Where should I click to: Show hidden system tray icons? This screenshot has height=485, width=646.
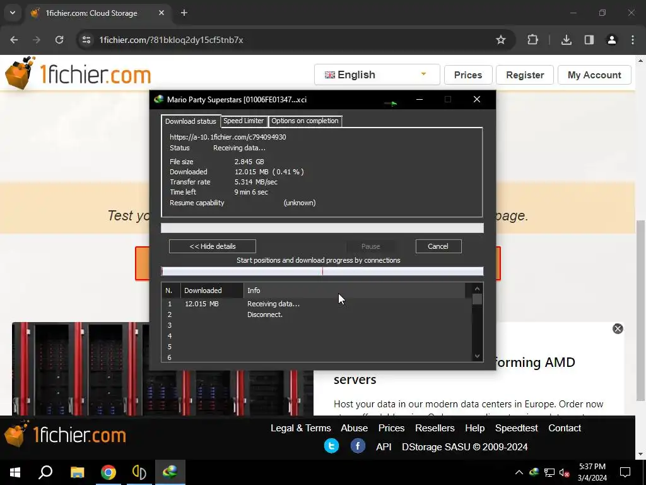point(519,472)
